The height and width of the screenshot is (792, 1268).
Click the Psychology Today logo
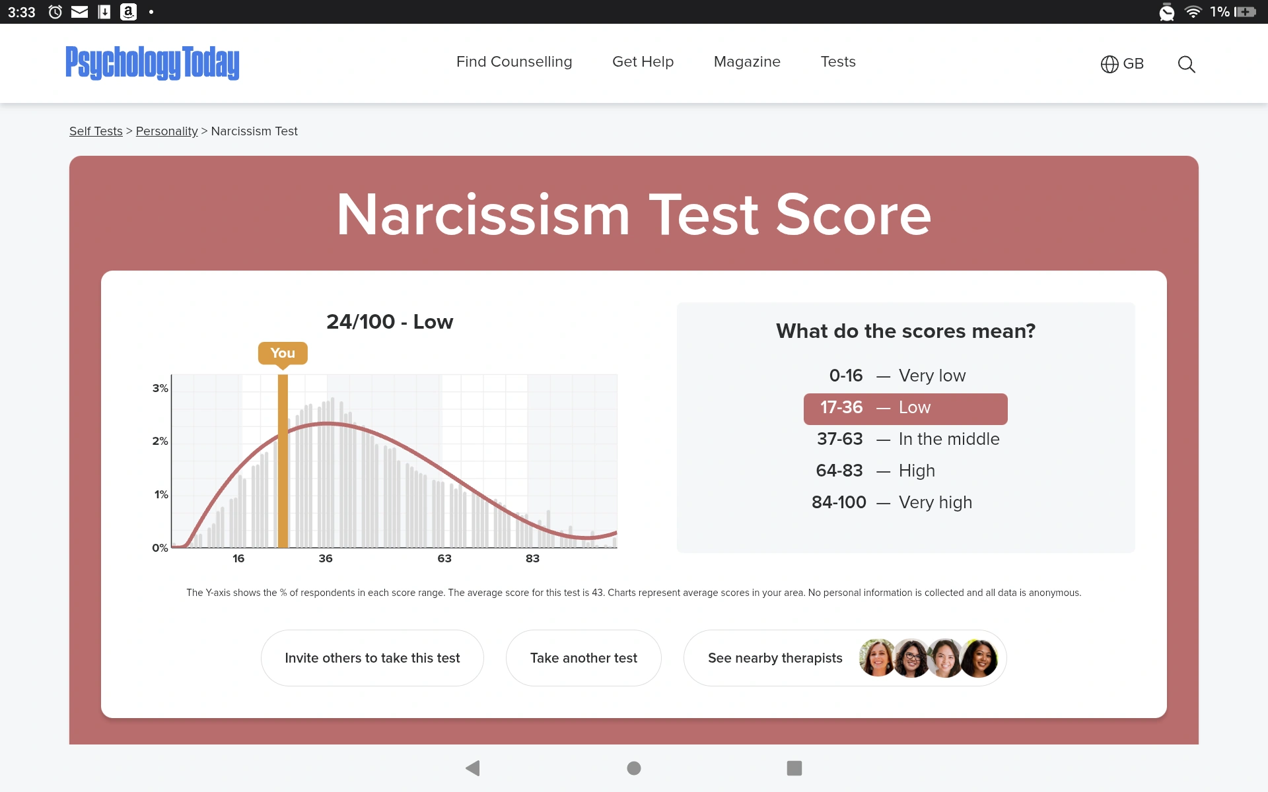[153, 63]
